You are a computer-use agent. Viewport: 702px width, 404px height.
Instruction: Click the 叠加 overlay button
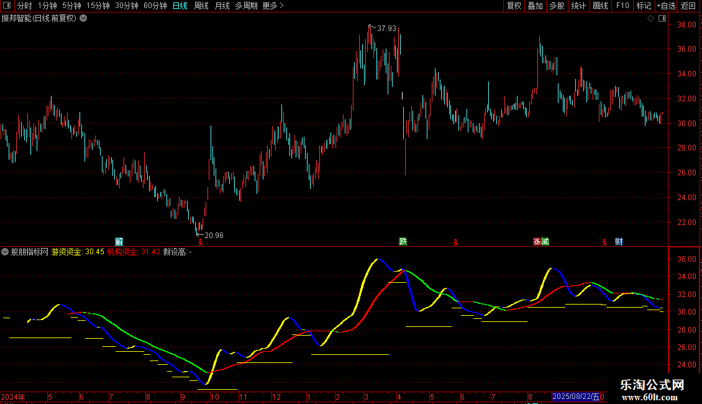coord(535,6)
